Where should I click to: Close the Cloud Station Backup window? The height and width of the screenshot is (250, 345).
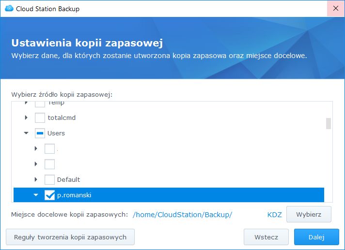(336, 8)
